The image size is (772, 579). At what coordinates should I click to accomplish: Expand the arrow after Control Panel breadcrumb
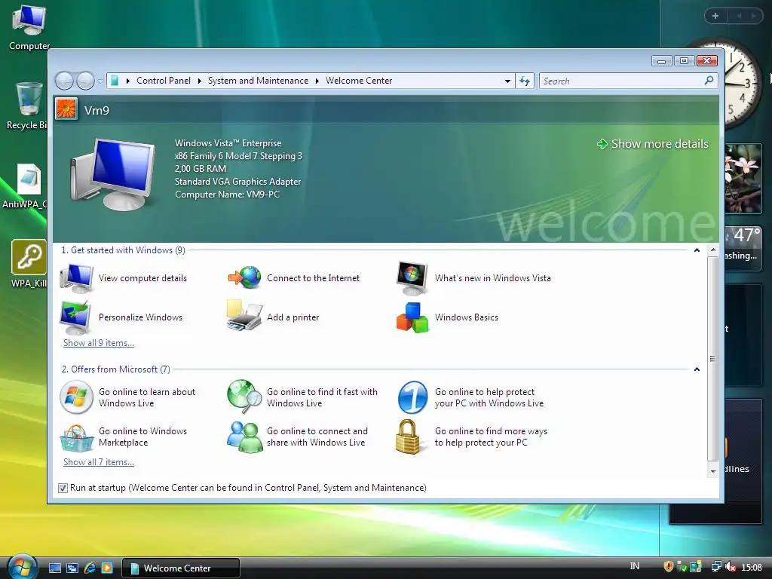pyautogui.click(x=199, y=81)
